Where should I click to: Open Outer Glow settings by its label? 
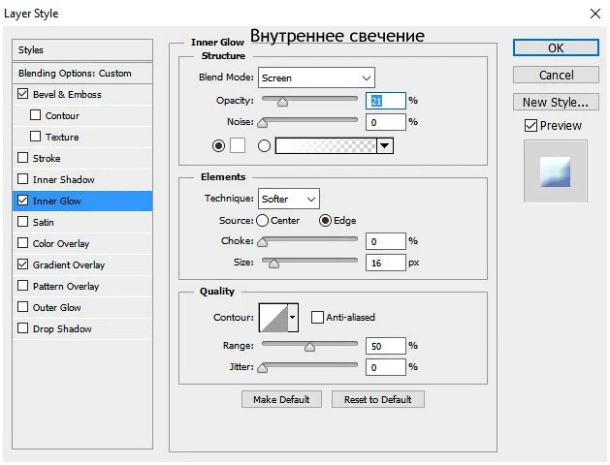click(57, 308)
